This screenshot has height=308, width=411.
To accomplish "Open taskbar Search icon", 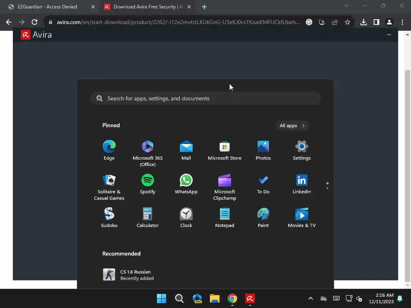I will coord(179,298).
